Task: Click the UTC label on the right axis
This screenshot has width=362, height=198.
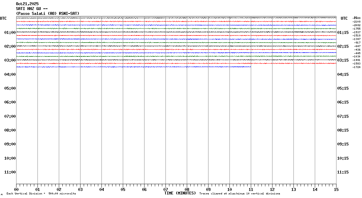Action: point(344,18)
